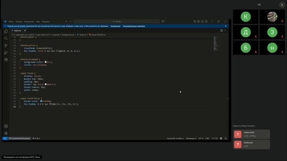
Task: Toggle the primary side bar from the title bar
Action: point(199,21)
